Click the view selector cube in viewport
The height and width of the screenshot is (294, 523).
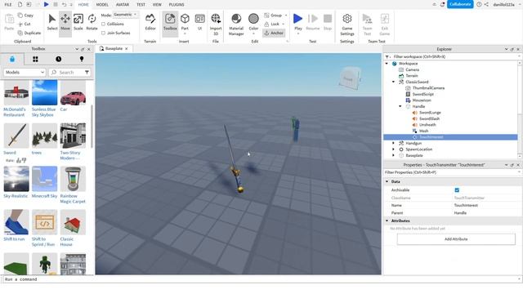tap(350, 78)
